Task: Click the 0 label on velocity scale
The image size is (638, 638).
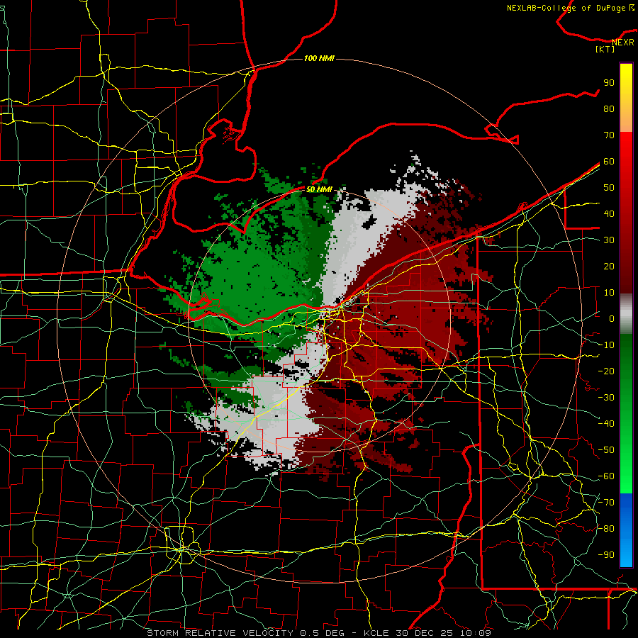Action: tap(612, 319)
